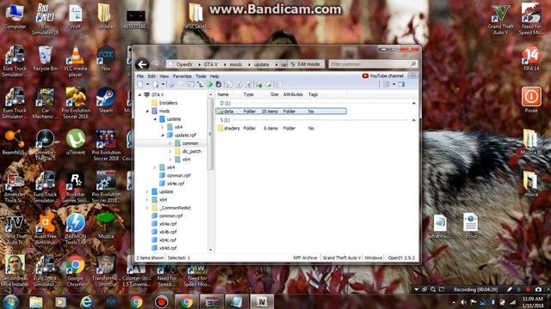Collapse the mods tree node

pyautogui.click(x=147, y=111)
